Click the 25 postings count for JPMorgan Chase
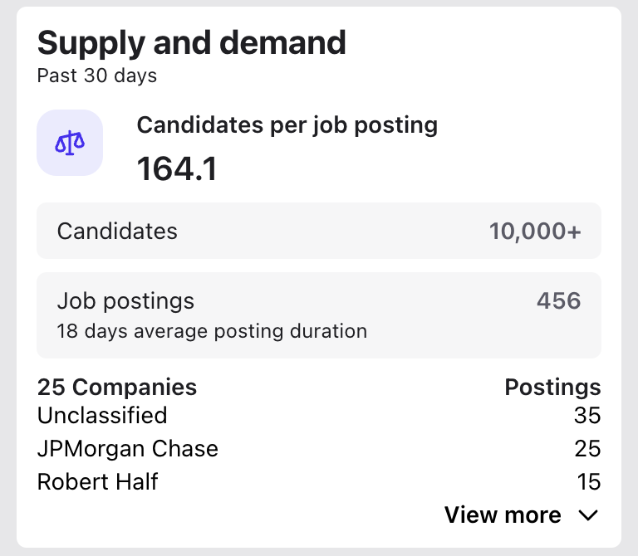The width and height of the screenshot is (638, 556). 587,449
